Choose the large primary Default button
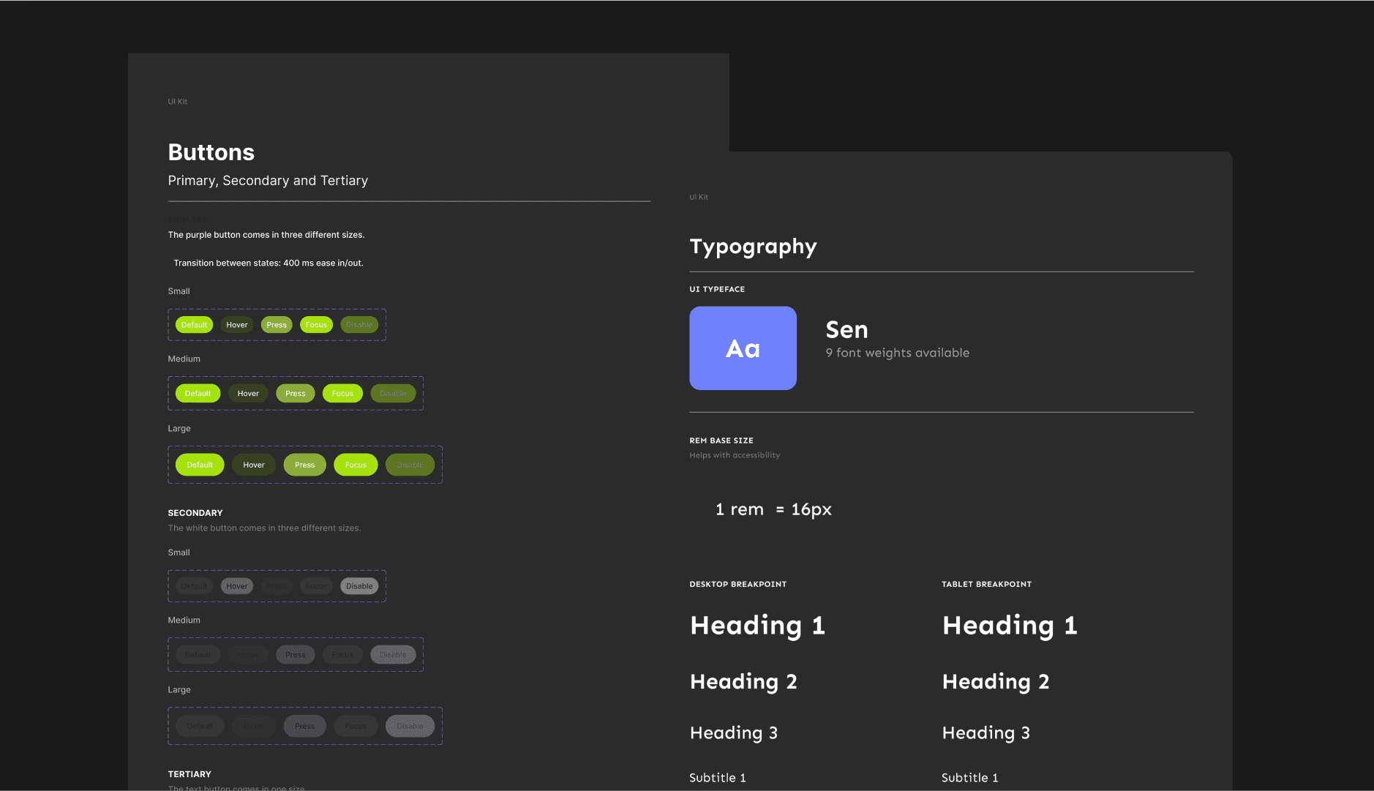This screenshot has width=1374, height=791. (x=200, y=465)
